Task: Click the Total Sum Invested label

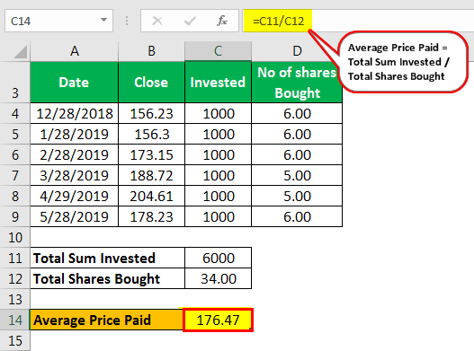Action: point(107,258)
